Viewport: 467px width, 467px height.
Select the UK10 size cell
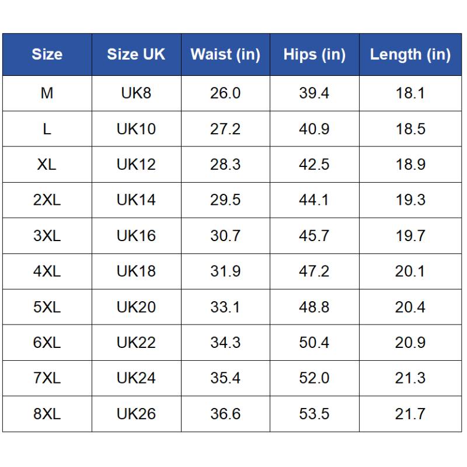137,129
